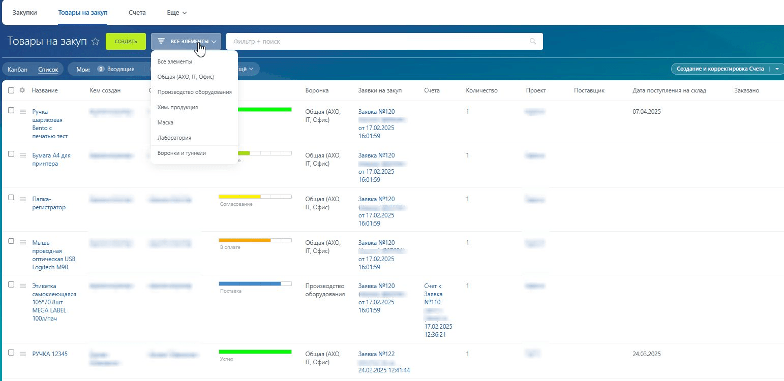Switch to the Счета tab
Viewport: 784px width, 381px height.
(x=137, y=12)
